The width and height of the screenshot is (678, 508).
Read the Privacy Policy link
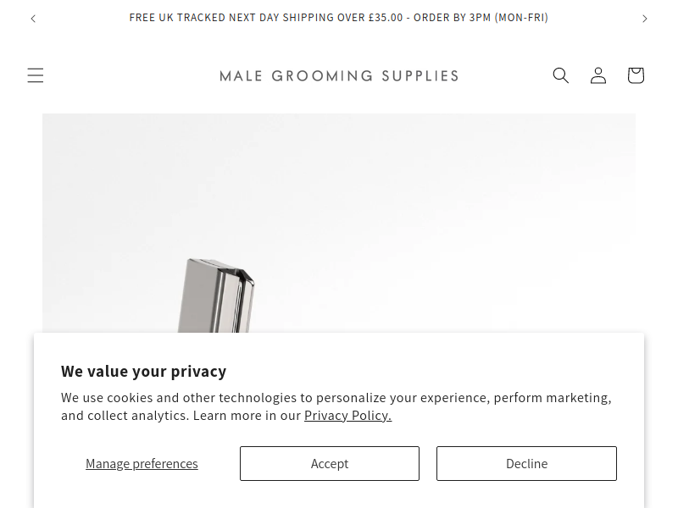[x=347, y=415]
